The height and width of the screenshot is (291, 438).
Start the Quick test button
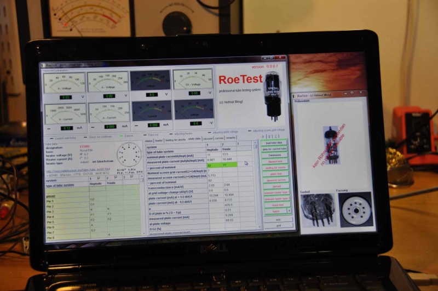(x=278, y=205)
